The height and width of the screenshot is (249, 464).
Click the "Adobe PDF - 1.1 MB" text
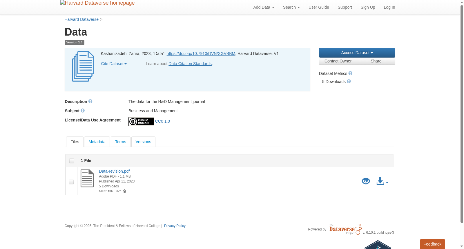tap(115, 176)
